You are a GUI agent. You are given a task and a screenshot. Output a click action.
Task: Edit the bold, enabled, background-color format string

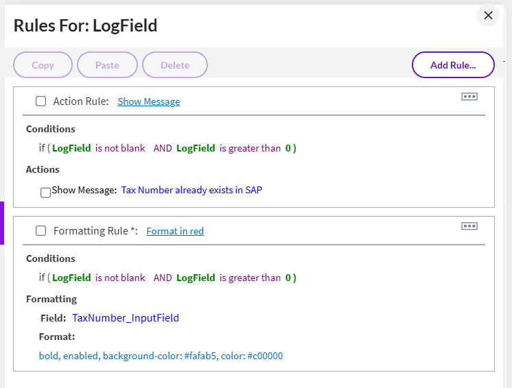(161, 356)
